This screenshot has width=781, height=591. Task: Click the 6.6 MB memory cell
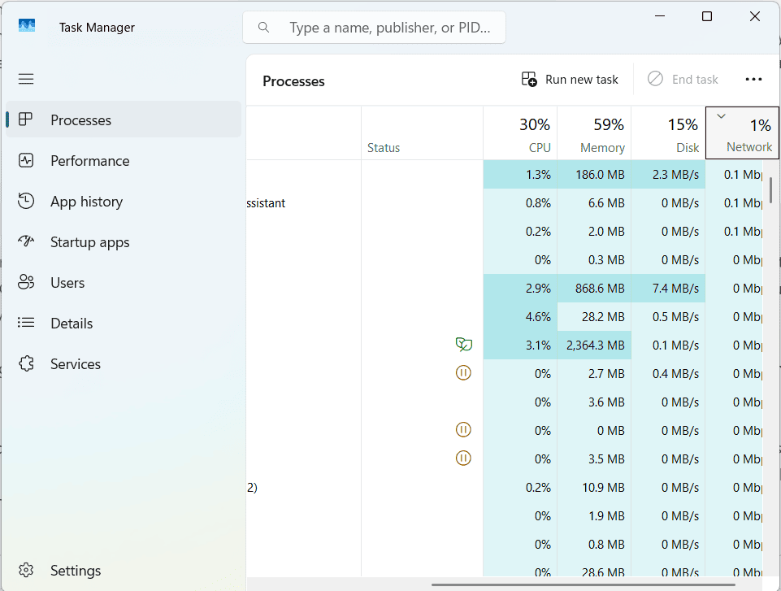pyautogui.click(x=594, y=202)
